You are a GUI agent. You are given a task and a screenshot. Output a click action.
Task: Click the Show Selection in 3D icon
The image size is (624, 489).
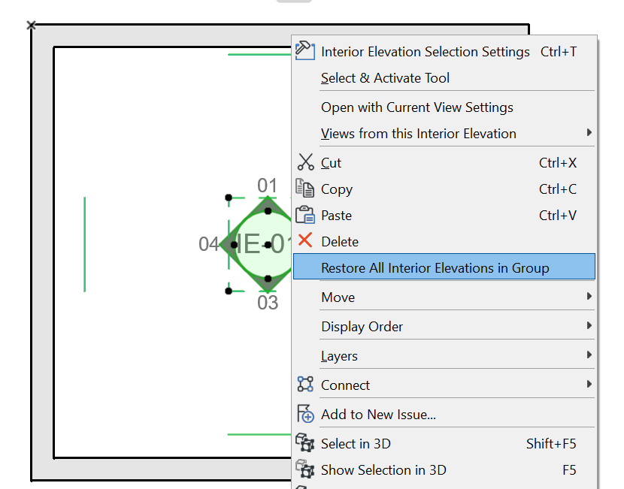[x=305, y=469]
